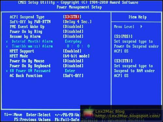This screenshot has height=122, width=163.
Task: Click the x marker beside KB Power ON Password
Action: coord(7,71)
